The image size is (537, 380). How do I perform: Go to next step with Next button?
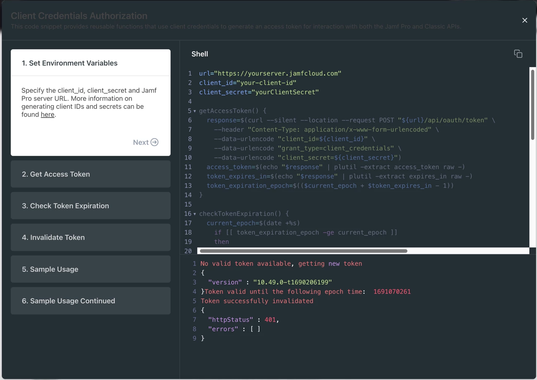146,142
